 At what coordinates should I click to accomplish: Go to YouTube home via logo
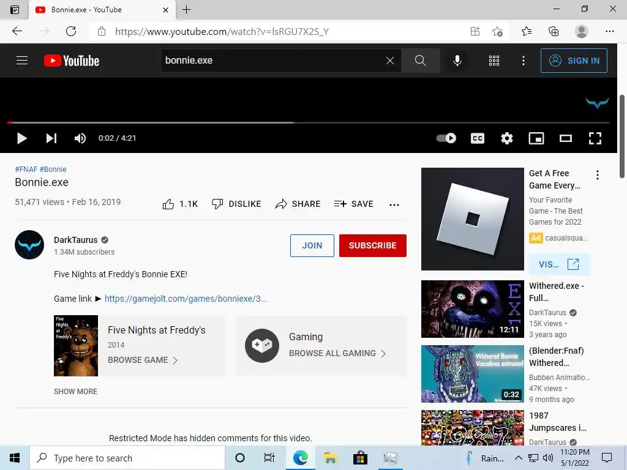(72, 61)
